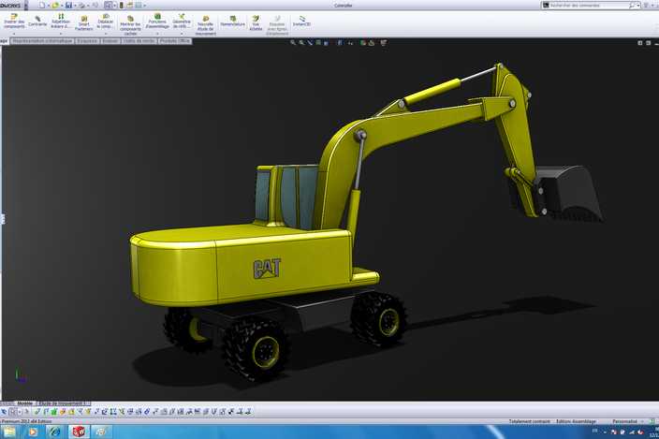Open the New document dropdown arrow

(x=48, y=5)
